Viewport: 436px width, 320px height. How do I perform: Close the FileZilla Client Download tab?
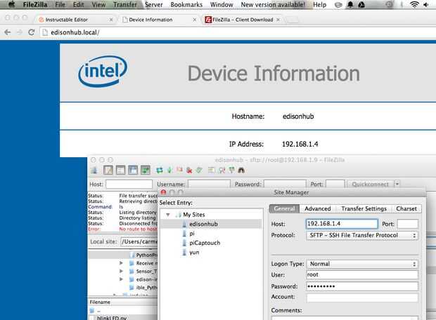point(278,20)
